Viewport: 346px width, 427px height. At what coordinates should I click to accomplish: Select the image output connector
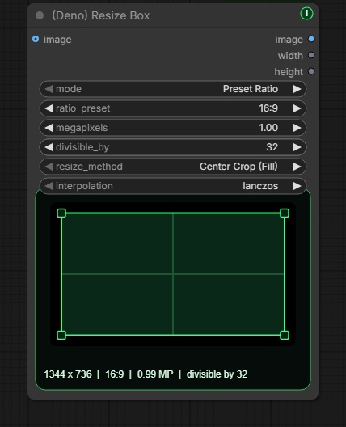click(311, 39)
